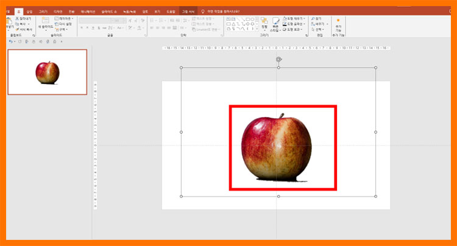Open quick access toolbar customize arrow
Viewport: 457px width, 246px height.
[x=62, y=41]
